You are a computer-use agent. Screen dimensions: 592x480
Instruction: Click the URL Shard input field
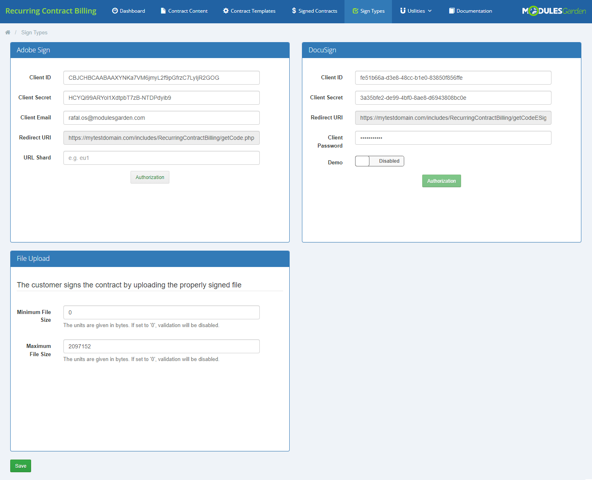[x=162, y=158]
